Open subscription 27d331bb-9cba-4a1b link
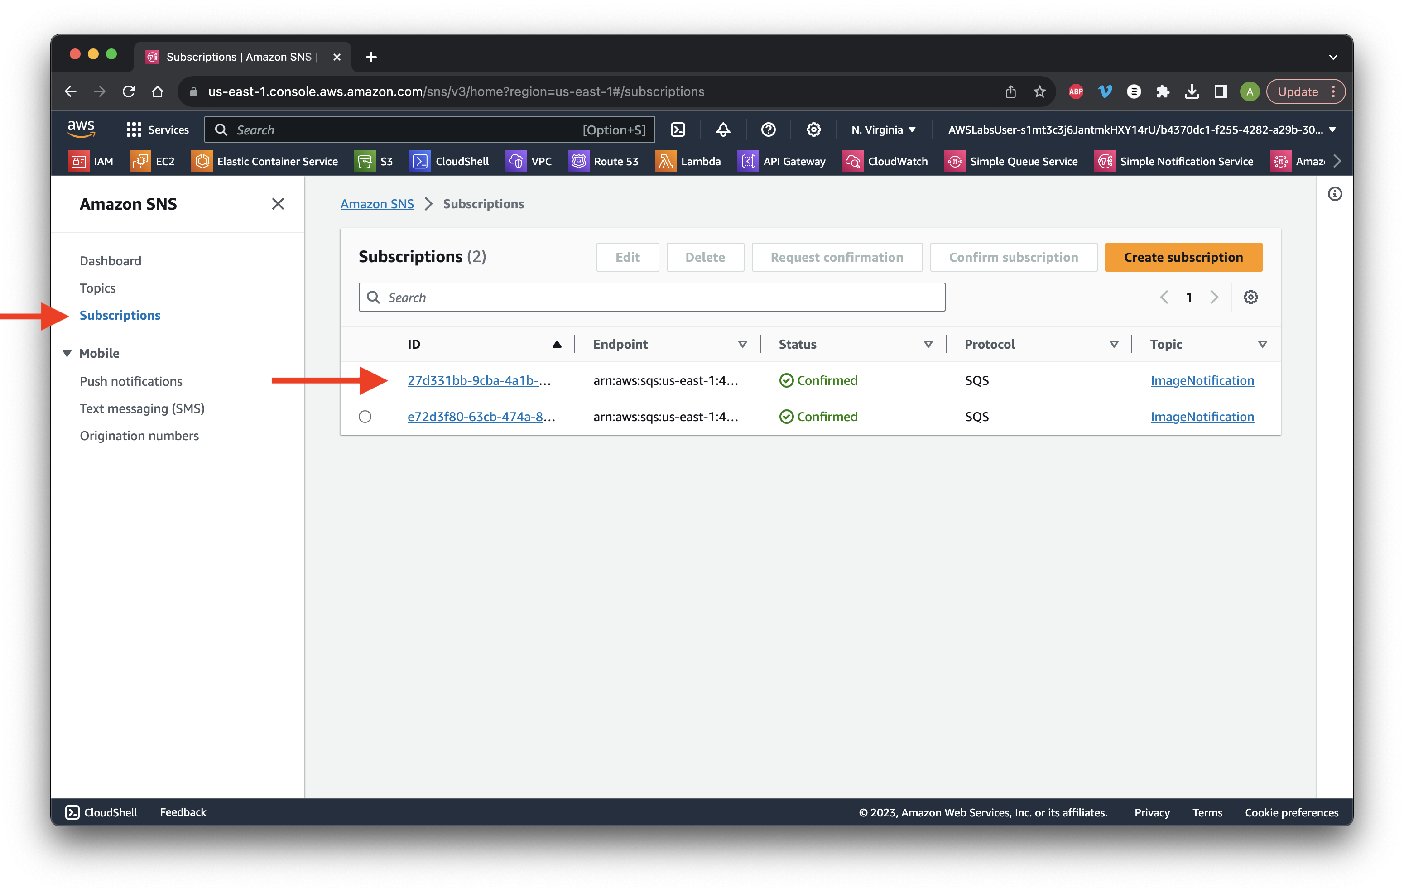 coord(479,381)
